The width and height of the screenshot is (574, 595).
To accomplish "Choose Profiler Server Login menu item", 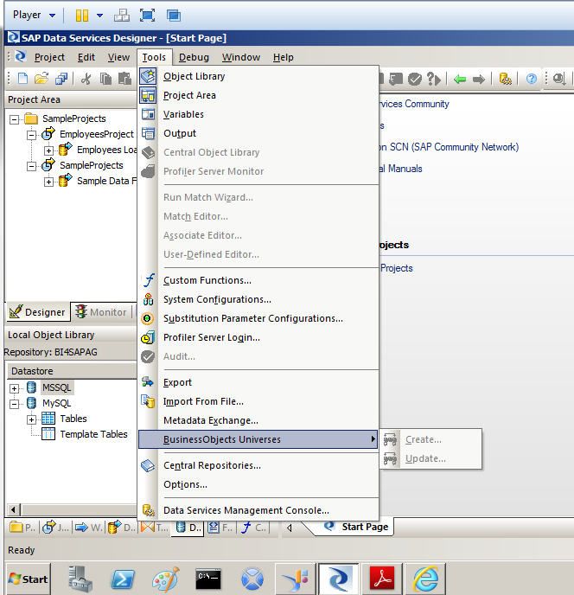I will coord(258,337).
